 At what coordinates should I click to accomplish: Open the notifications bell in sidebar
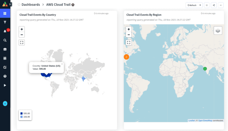click(5, 31)
